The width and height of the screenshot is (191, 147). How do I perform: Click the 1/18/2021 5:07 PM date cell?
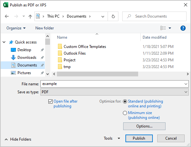158,47
